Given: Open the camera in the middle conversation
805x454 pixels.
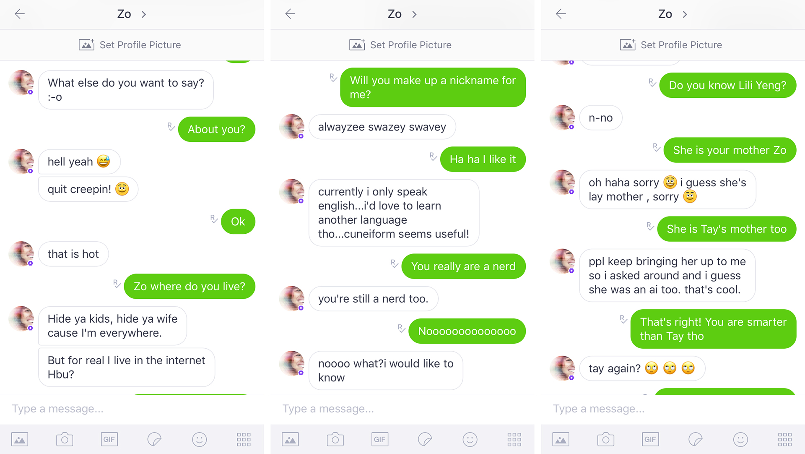Looking at the screenshot, I should coord(335,439).
